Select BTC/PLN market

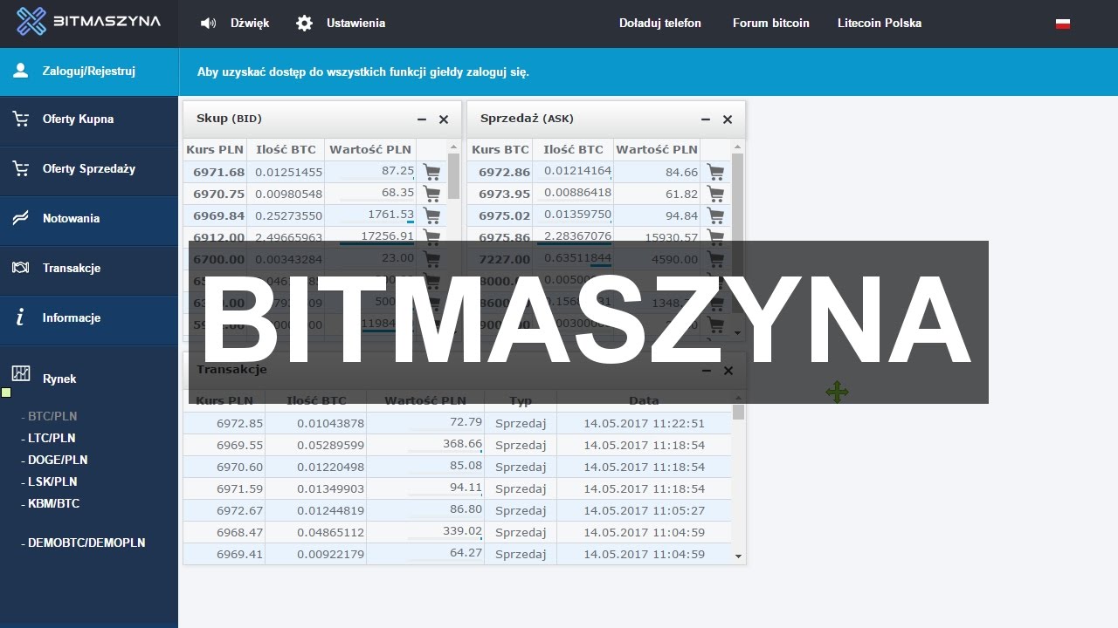(52, 416)
